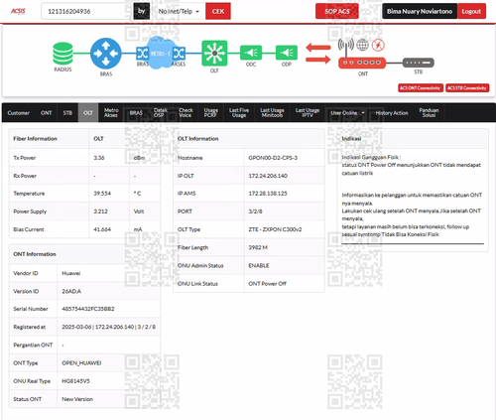496x420 pixels.
Task: Open the Last Five Usage tab
Action: coord(239,113)
